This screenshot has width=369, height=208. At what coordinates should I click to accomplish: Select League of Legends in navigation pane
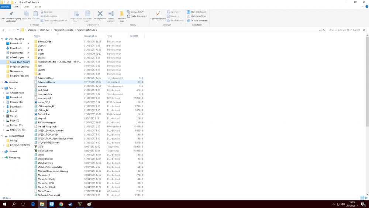20,67
